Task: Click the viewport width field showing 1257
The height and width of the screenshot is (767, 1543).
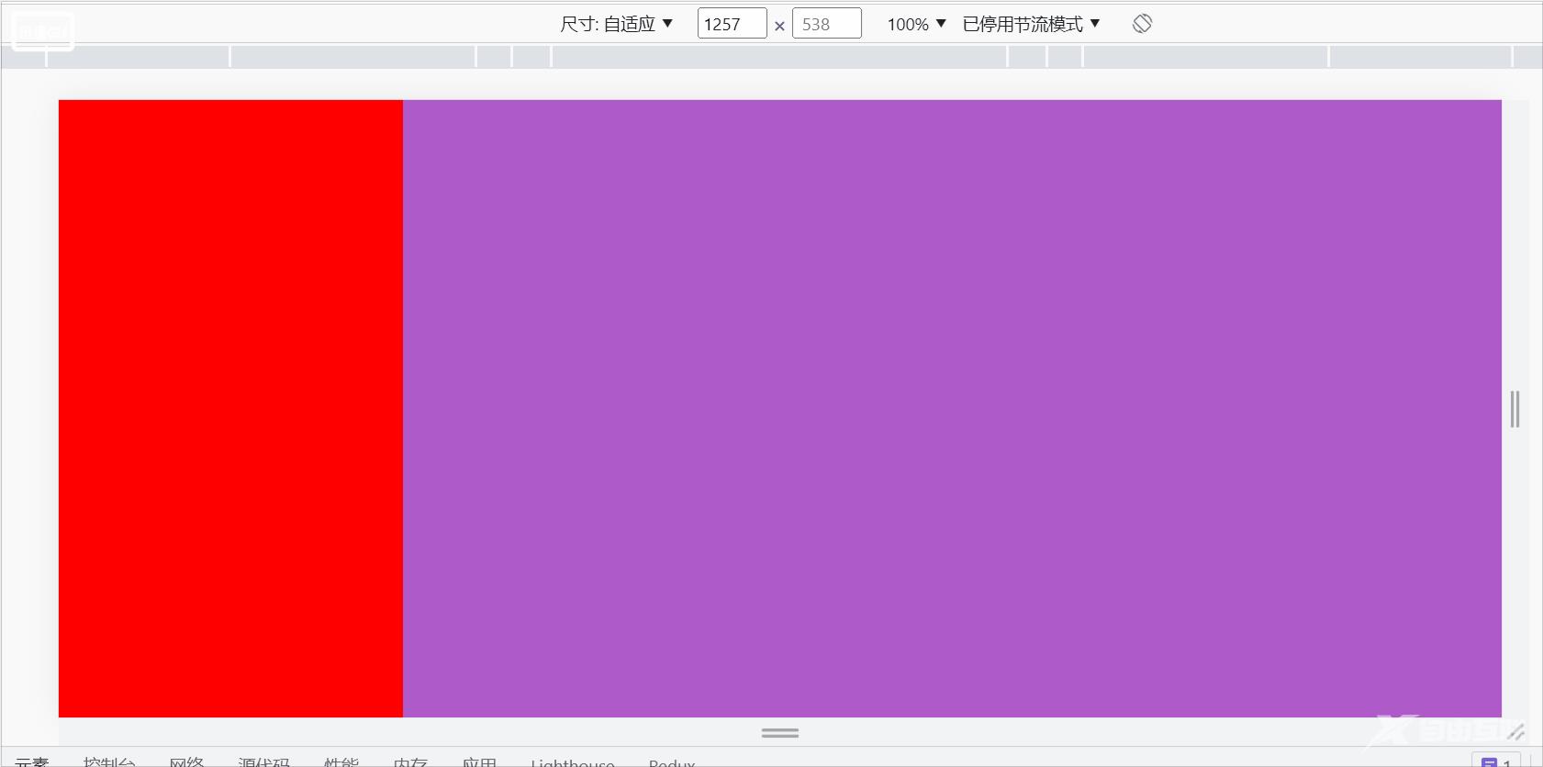Action: click(x=732, y=24)
